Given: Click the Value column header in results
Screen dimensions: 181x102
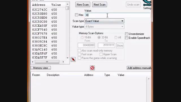Looking at the screenshot, I should [56, 5].
